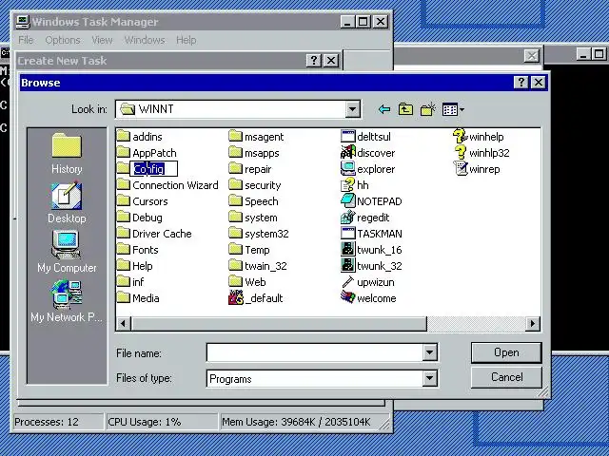The image size is (609, 456).
Task: Select the AppPatch folder
Action: (x=147, y=153)
